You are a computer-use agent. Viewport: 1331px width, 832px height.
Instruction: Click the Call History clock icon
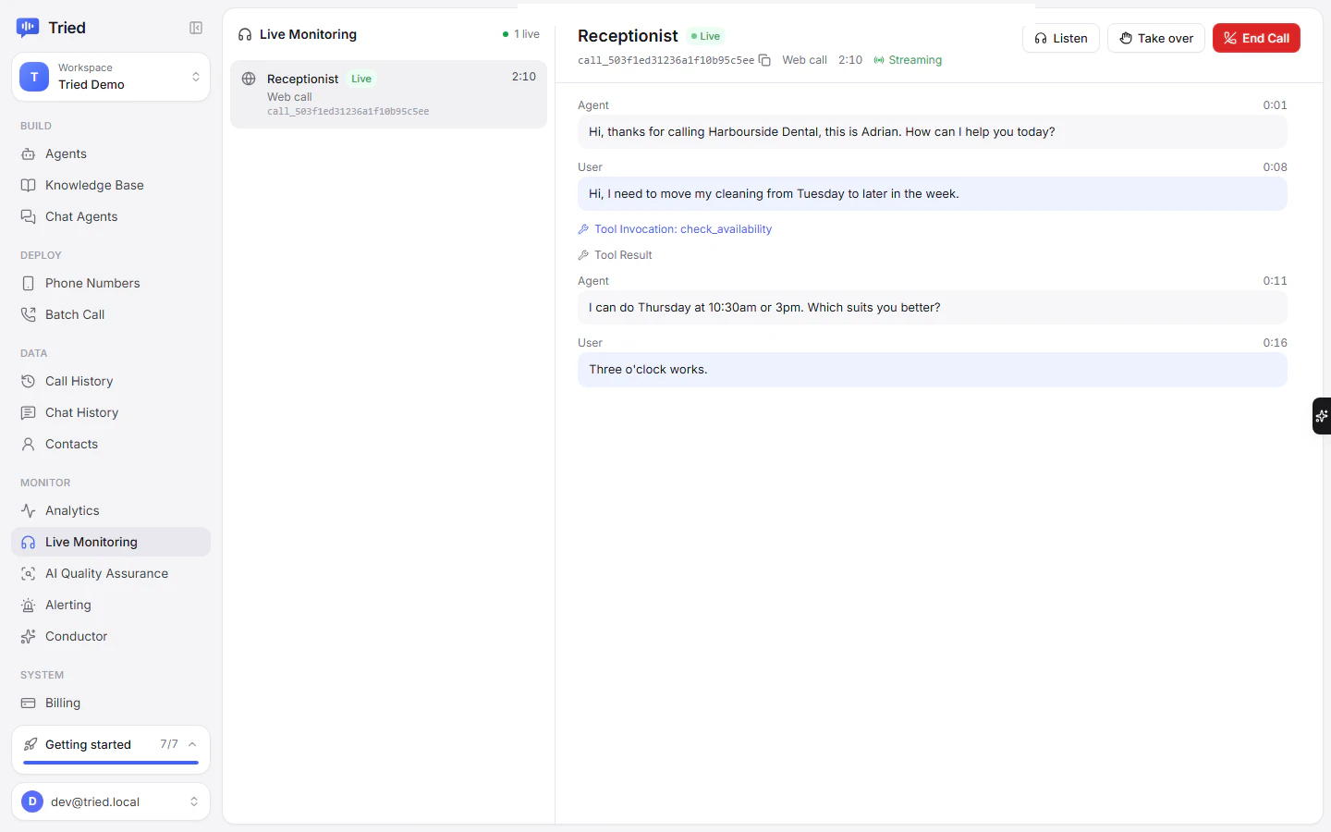pos(29,381)
